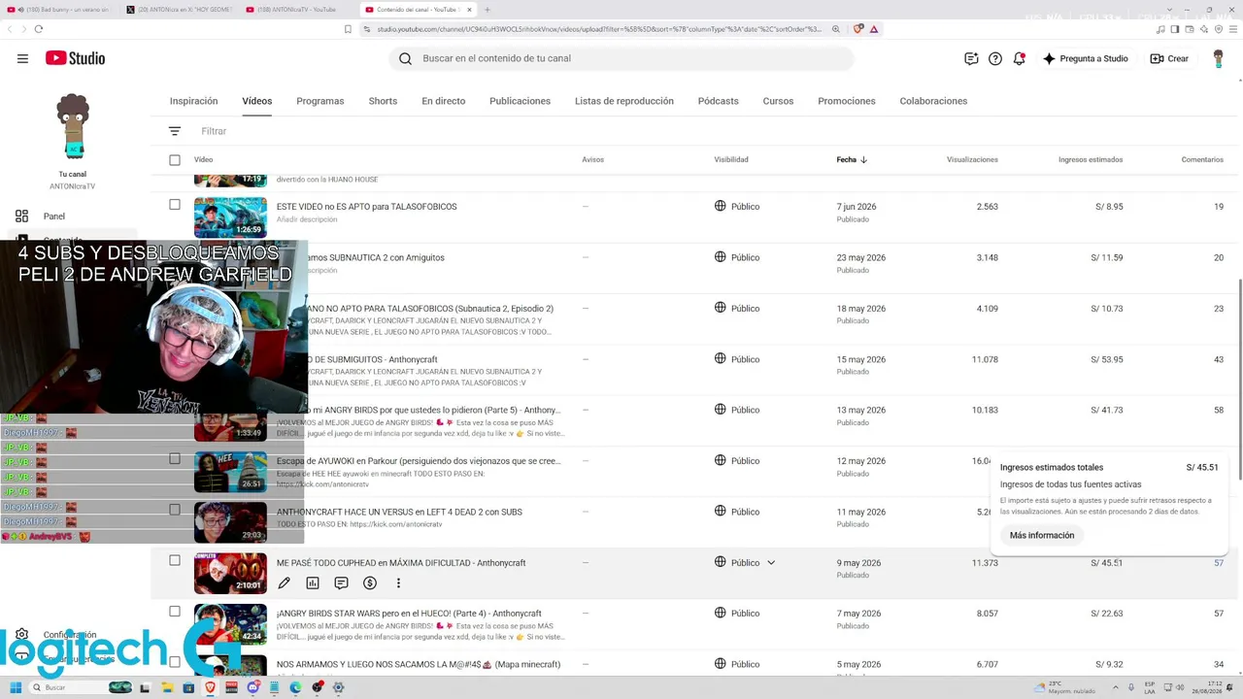Open the YouTube Studio hamburger menu
This screenshot has width=1243, height=699.
pos(22,58)
